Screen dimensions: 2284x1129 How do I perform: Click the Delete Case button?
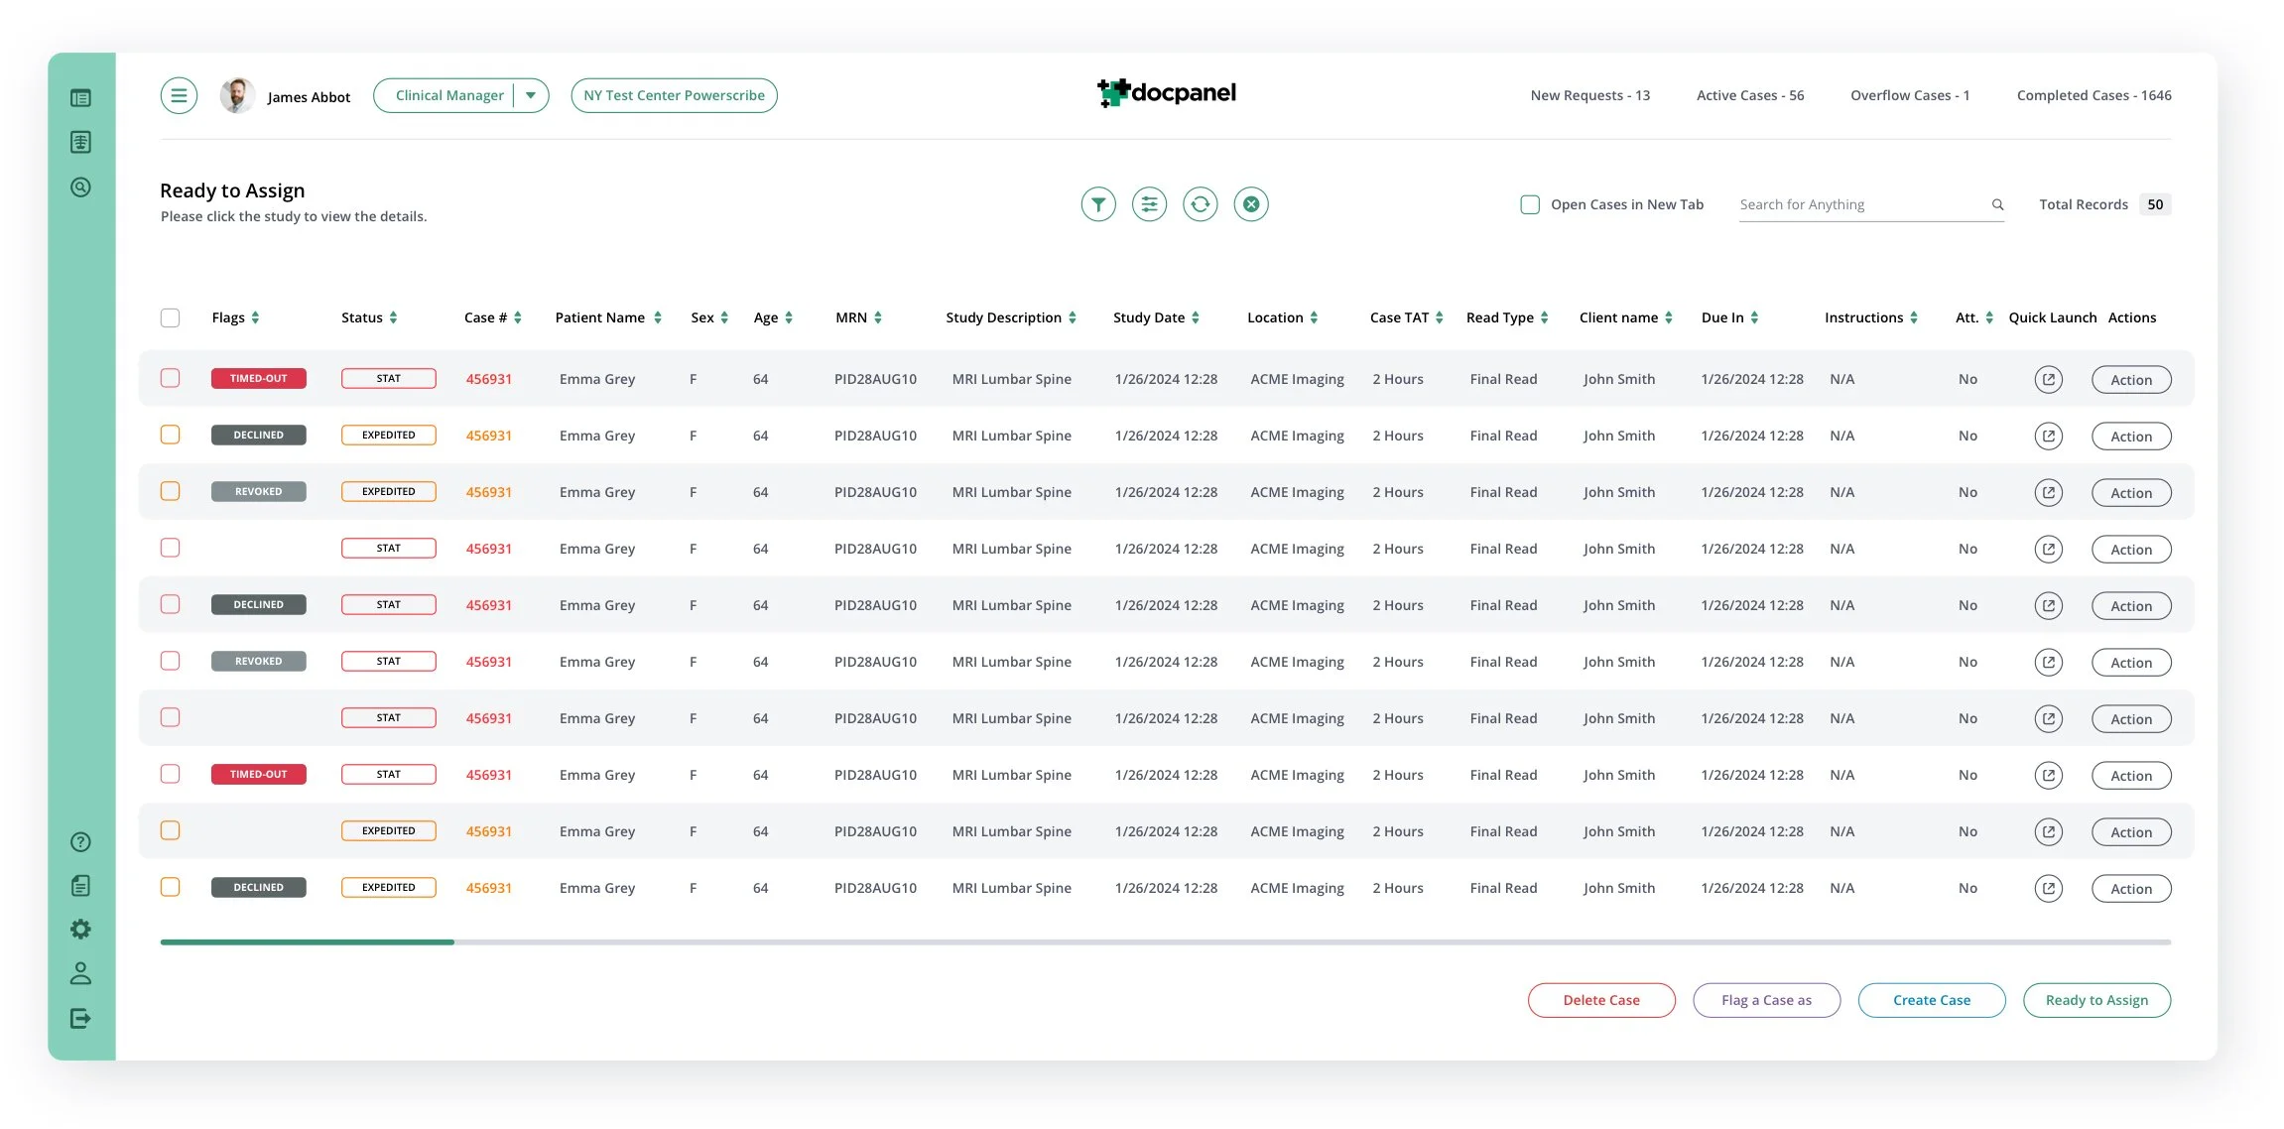click(1600, 1000)
